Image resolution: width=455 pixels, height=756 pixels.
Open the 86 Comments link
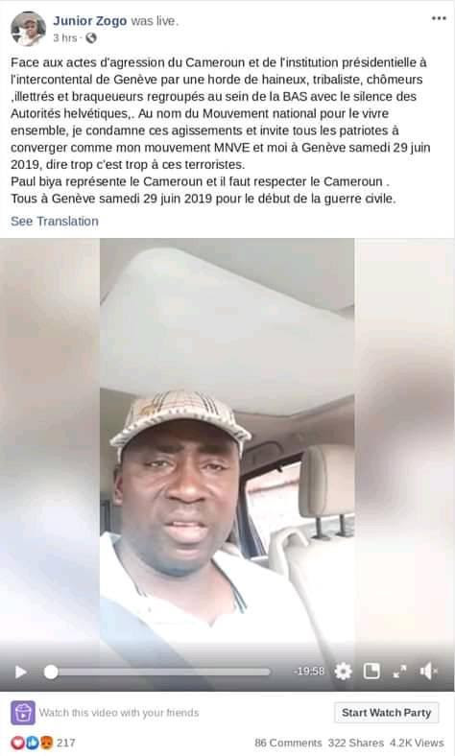[288, 743]
